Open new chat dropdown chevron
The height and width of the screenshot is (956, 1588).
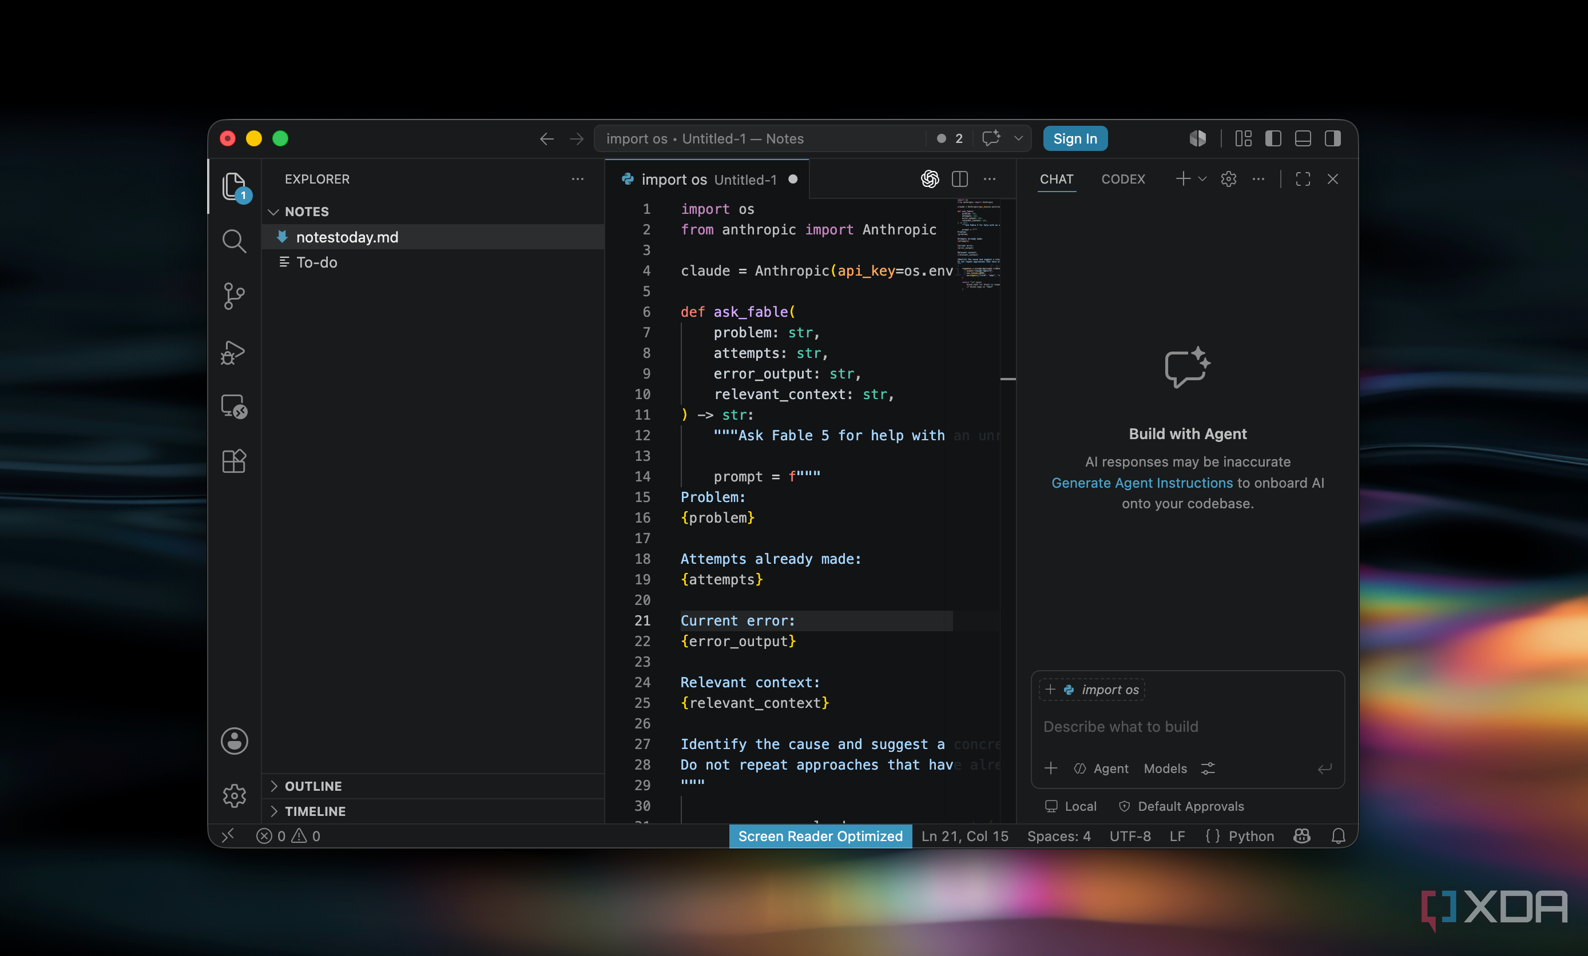click(1202, 179)
